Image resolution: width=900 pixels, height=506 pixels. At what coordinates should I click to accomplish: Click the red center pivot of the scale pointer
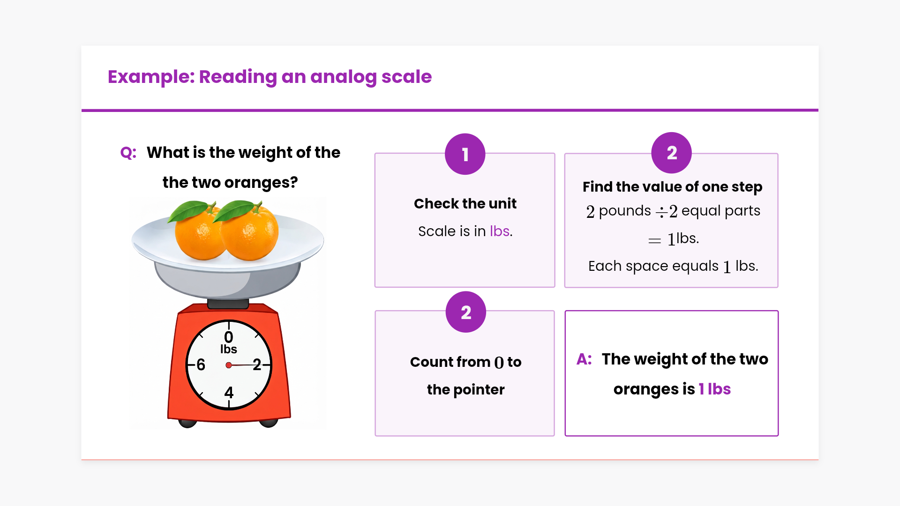[229, 365]
